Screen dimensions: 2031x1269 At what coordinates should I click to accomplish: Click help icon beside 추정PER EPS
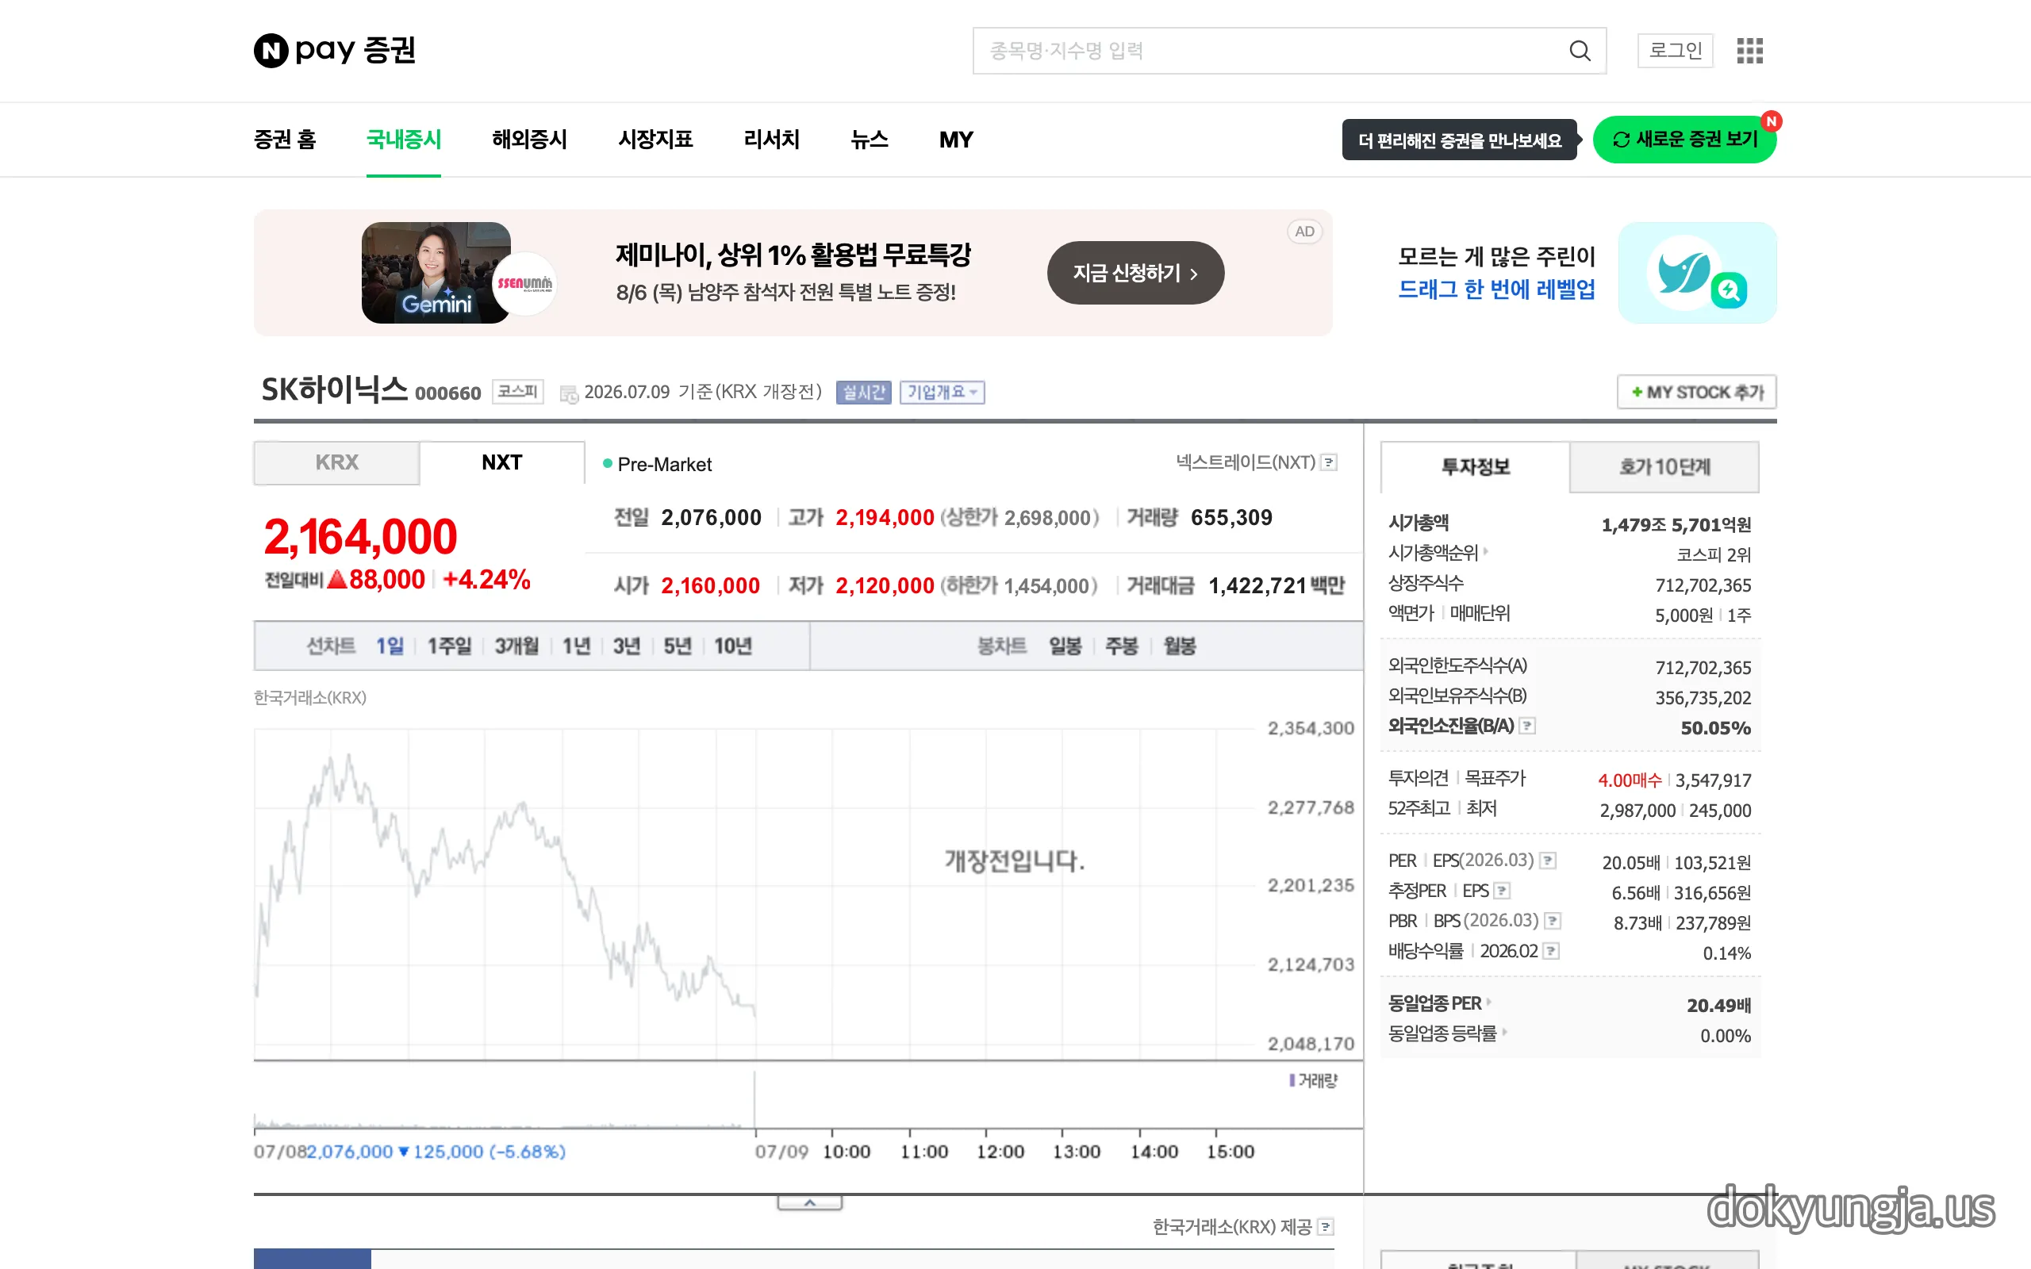point(1503,891)
